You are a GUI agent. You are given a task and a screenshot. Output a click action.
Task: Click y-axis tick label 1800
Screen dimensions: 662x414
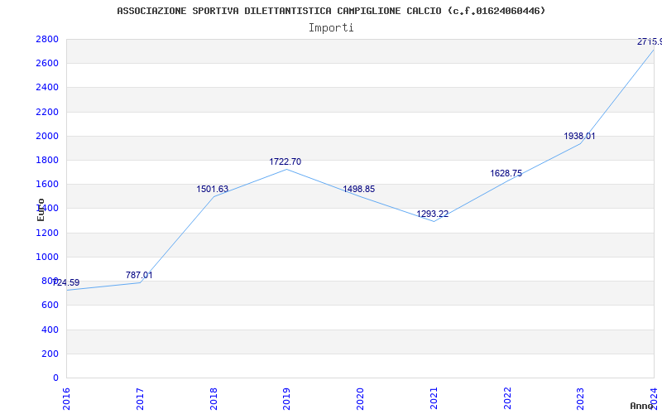pyautogui.click(x=47, y=160)
